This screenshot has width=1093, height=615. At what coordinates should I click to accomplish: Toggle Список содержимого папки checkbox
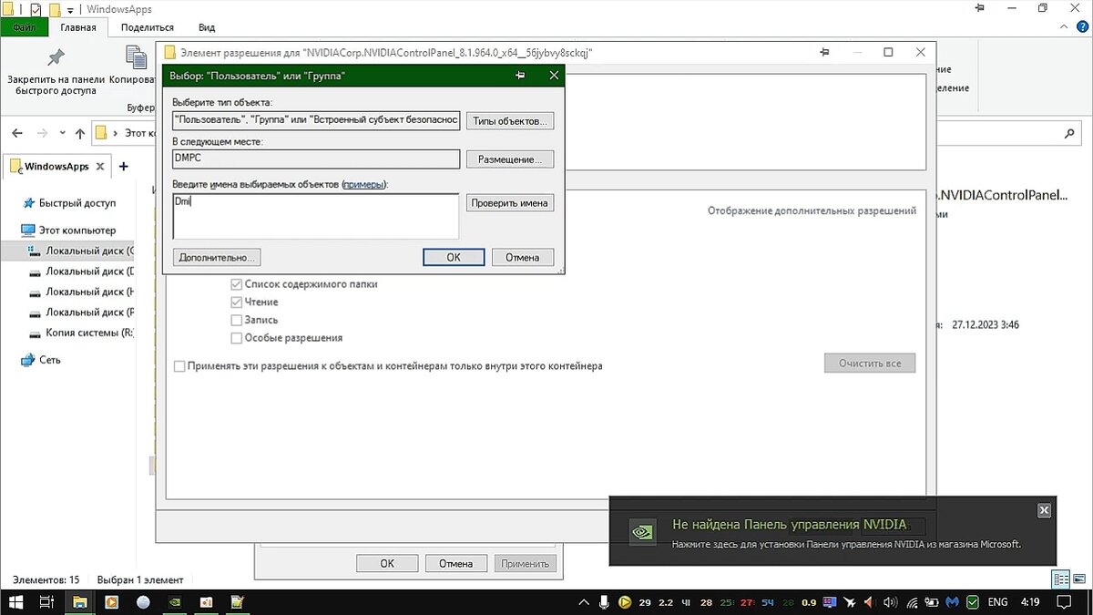237,284
